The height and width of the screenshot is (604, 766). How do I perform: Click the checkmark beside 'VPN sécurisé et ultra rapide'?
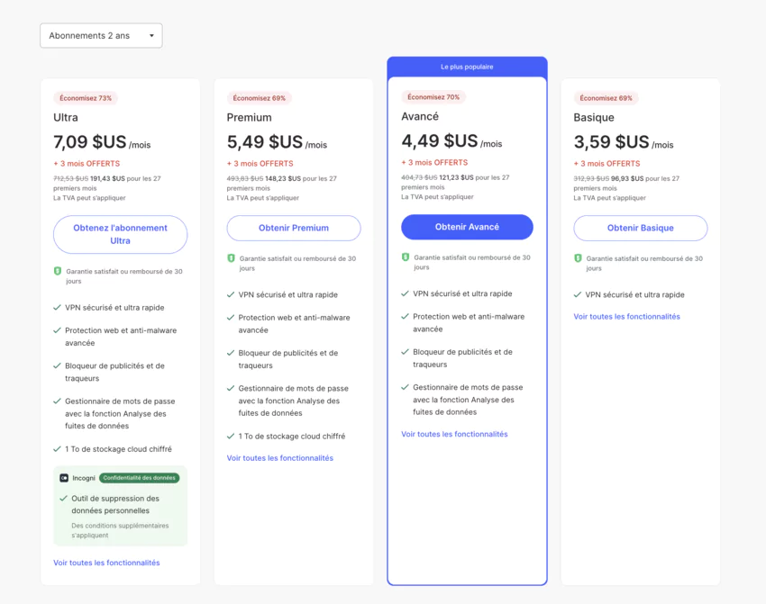click(x=57, y=307)
